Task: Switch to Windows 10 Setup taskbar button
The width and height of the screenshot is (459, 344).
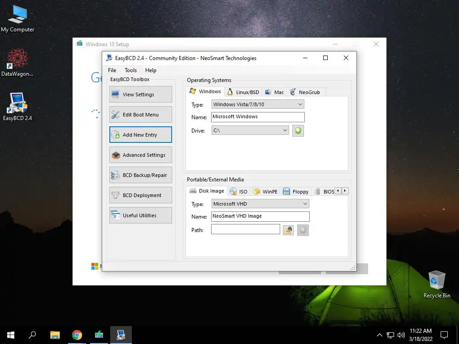Action: click(x=99, y=335)
